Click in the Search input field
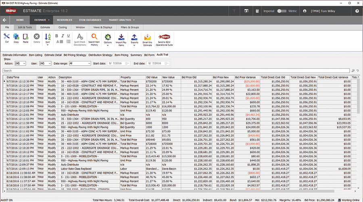Viewport: 363px width, 202px height. coord(176,71)
